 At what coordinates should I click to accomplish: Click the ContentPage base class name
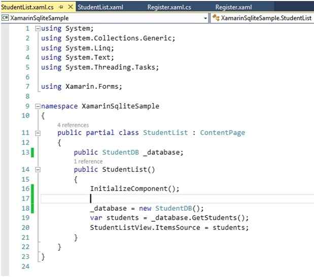tap(223, 133)
